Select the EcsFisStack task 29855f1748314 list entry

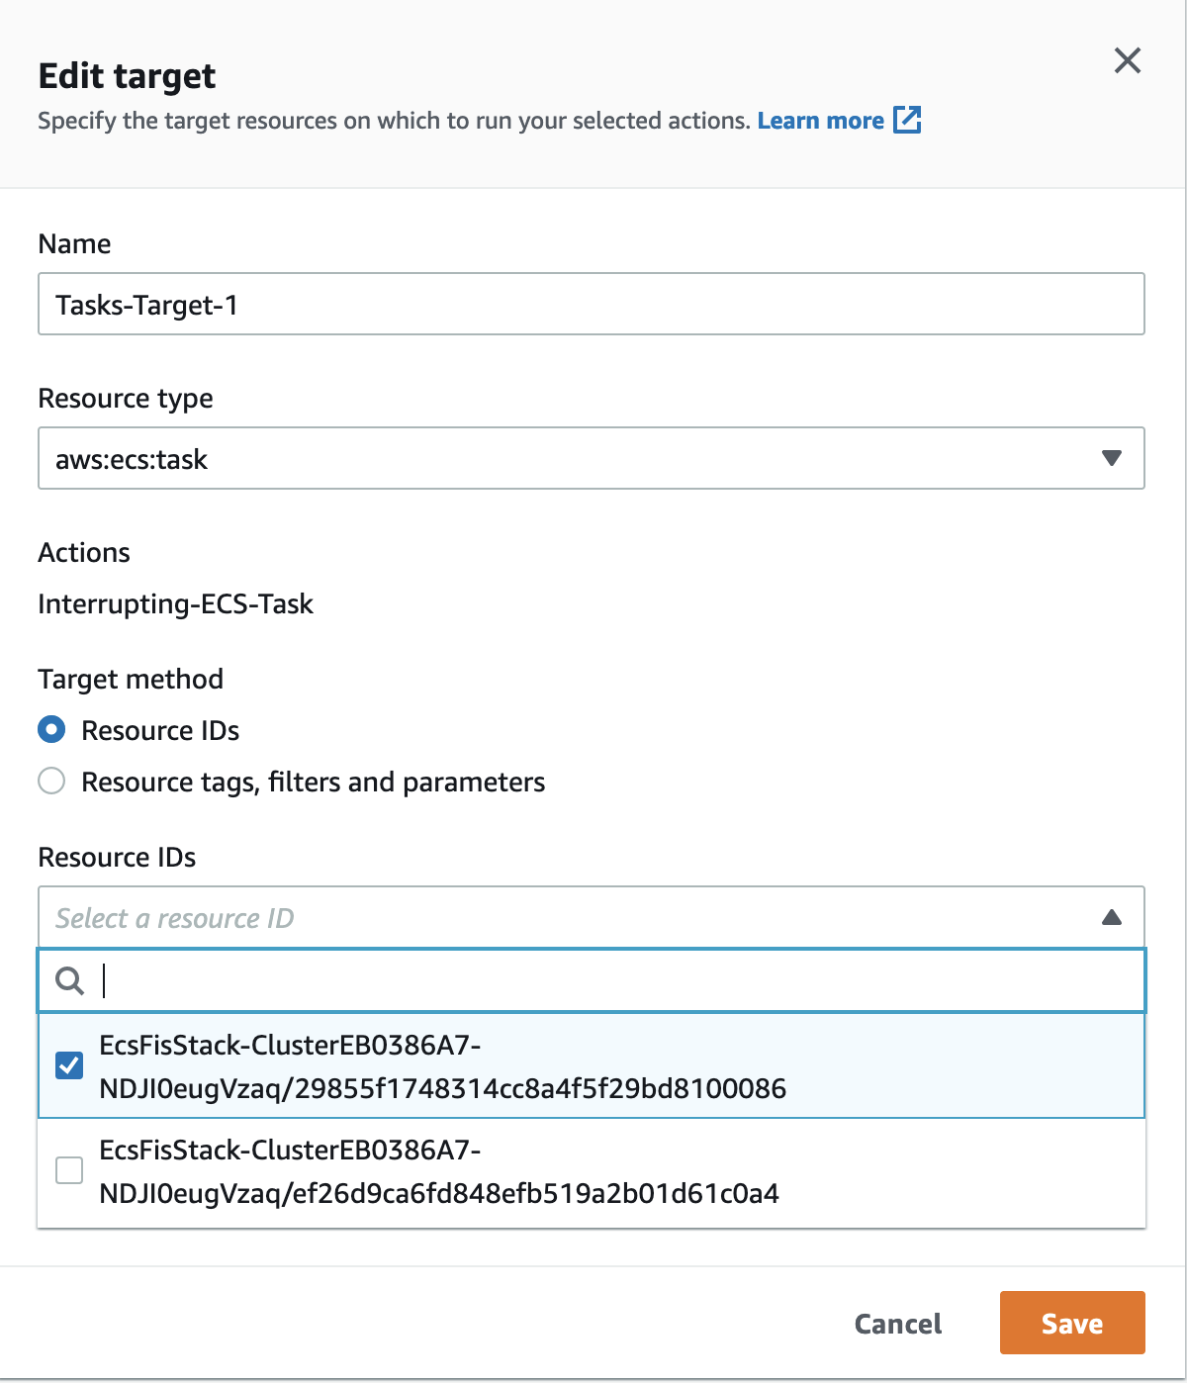pyautogui.click(x=592, y=1066)
